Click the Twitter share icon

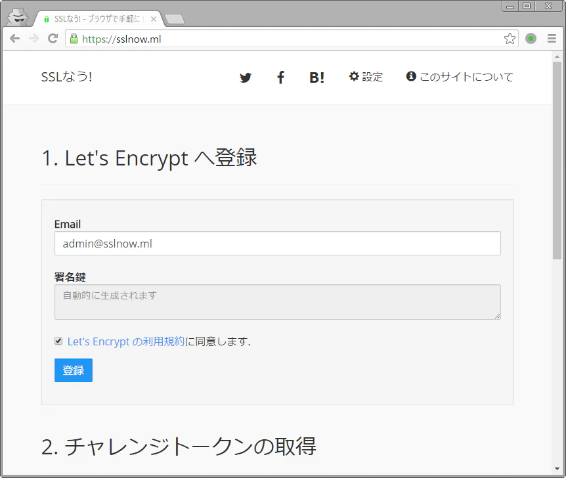coord(246,77)
